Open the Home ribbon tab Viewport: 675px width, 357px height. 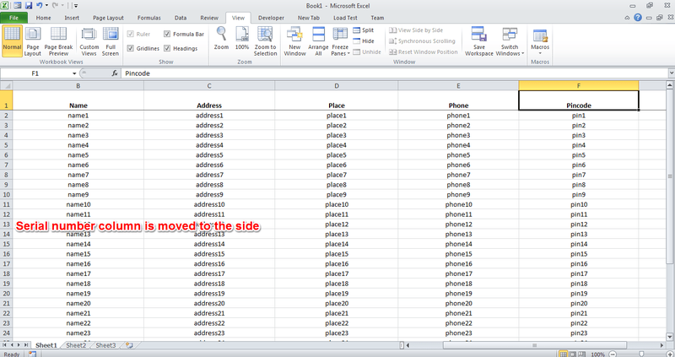click(x=44, y=18)
